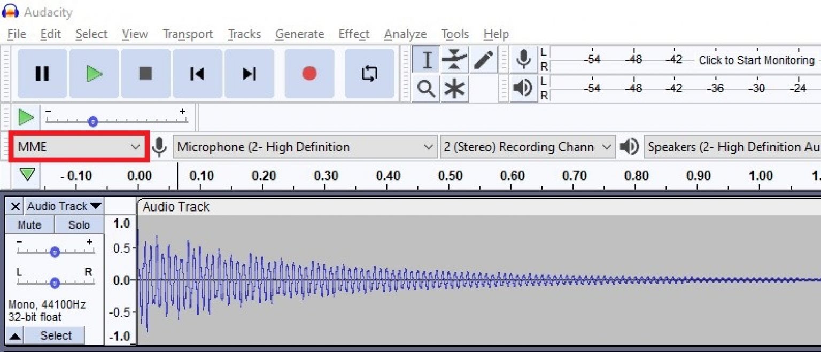Select the Selection tool
This screenshot has height=352, width=821.
pos(426,60)
